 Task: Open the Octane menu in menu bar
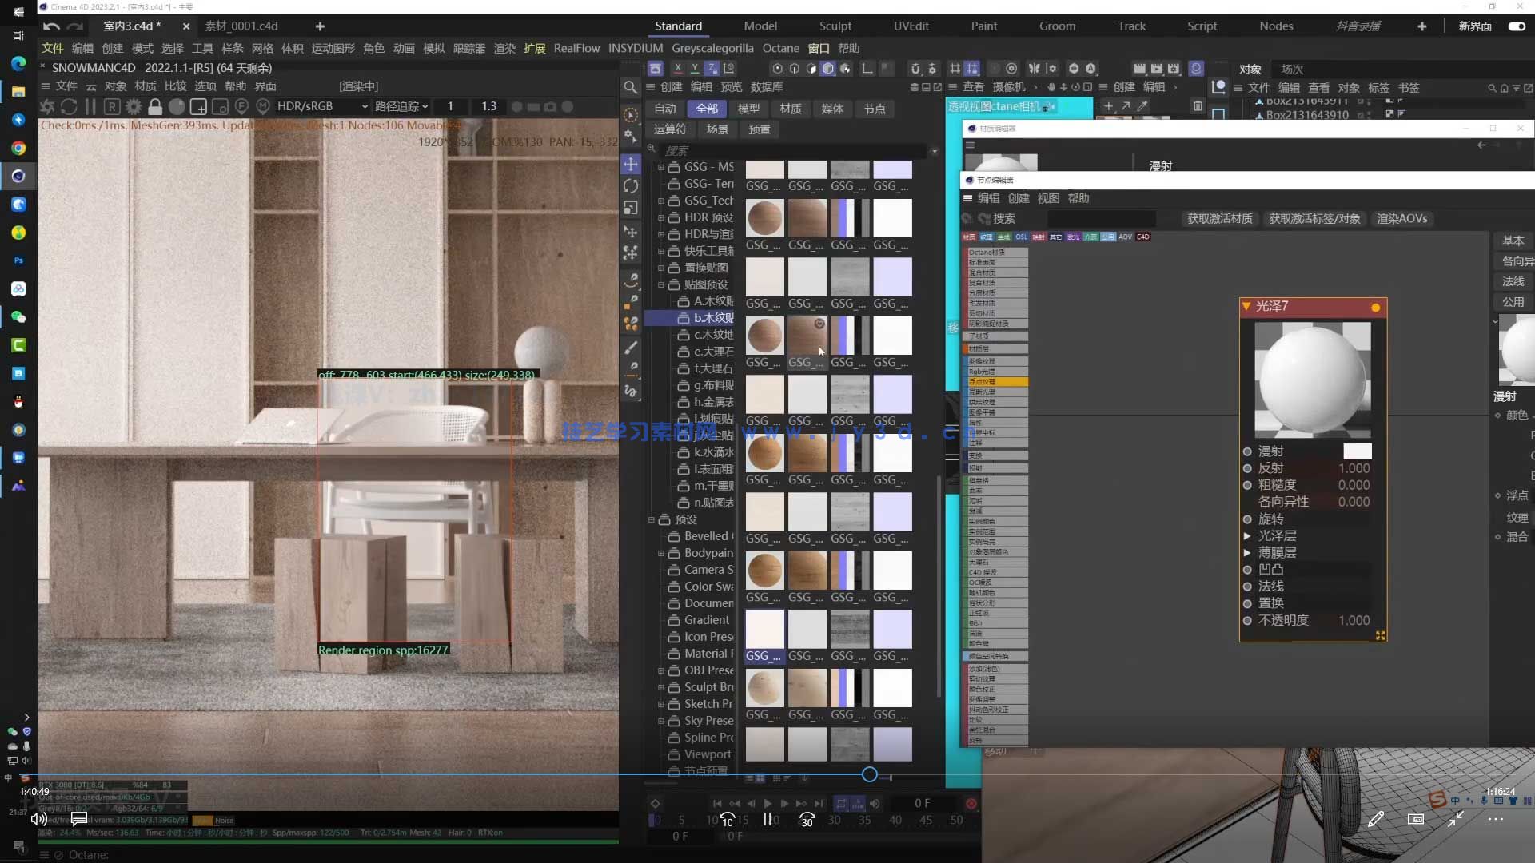pos(780,48)
